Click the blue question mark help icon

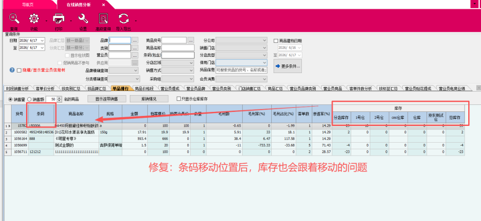12,70
